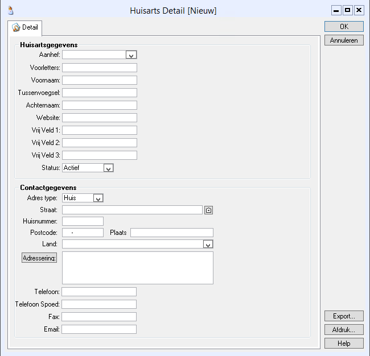
Task: Click the Adressering button
Action: click(39, 258)
